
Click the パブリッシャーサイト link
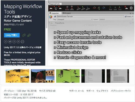click(x=121, y=91)
